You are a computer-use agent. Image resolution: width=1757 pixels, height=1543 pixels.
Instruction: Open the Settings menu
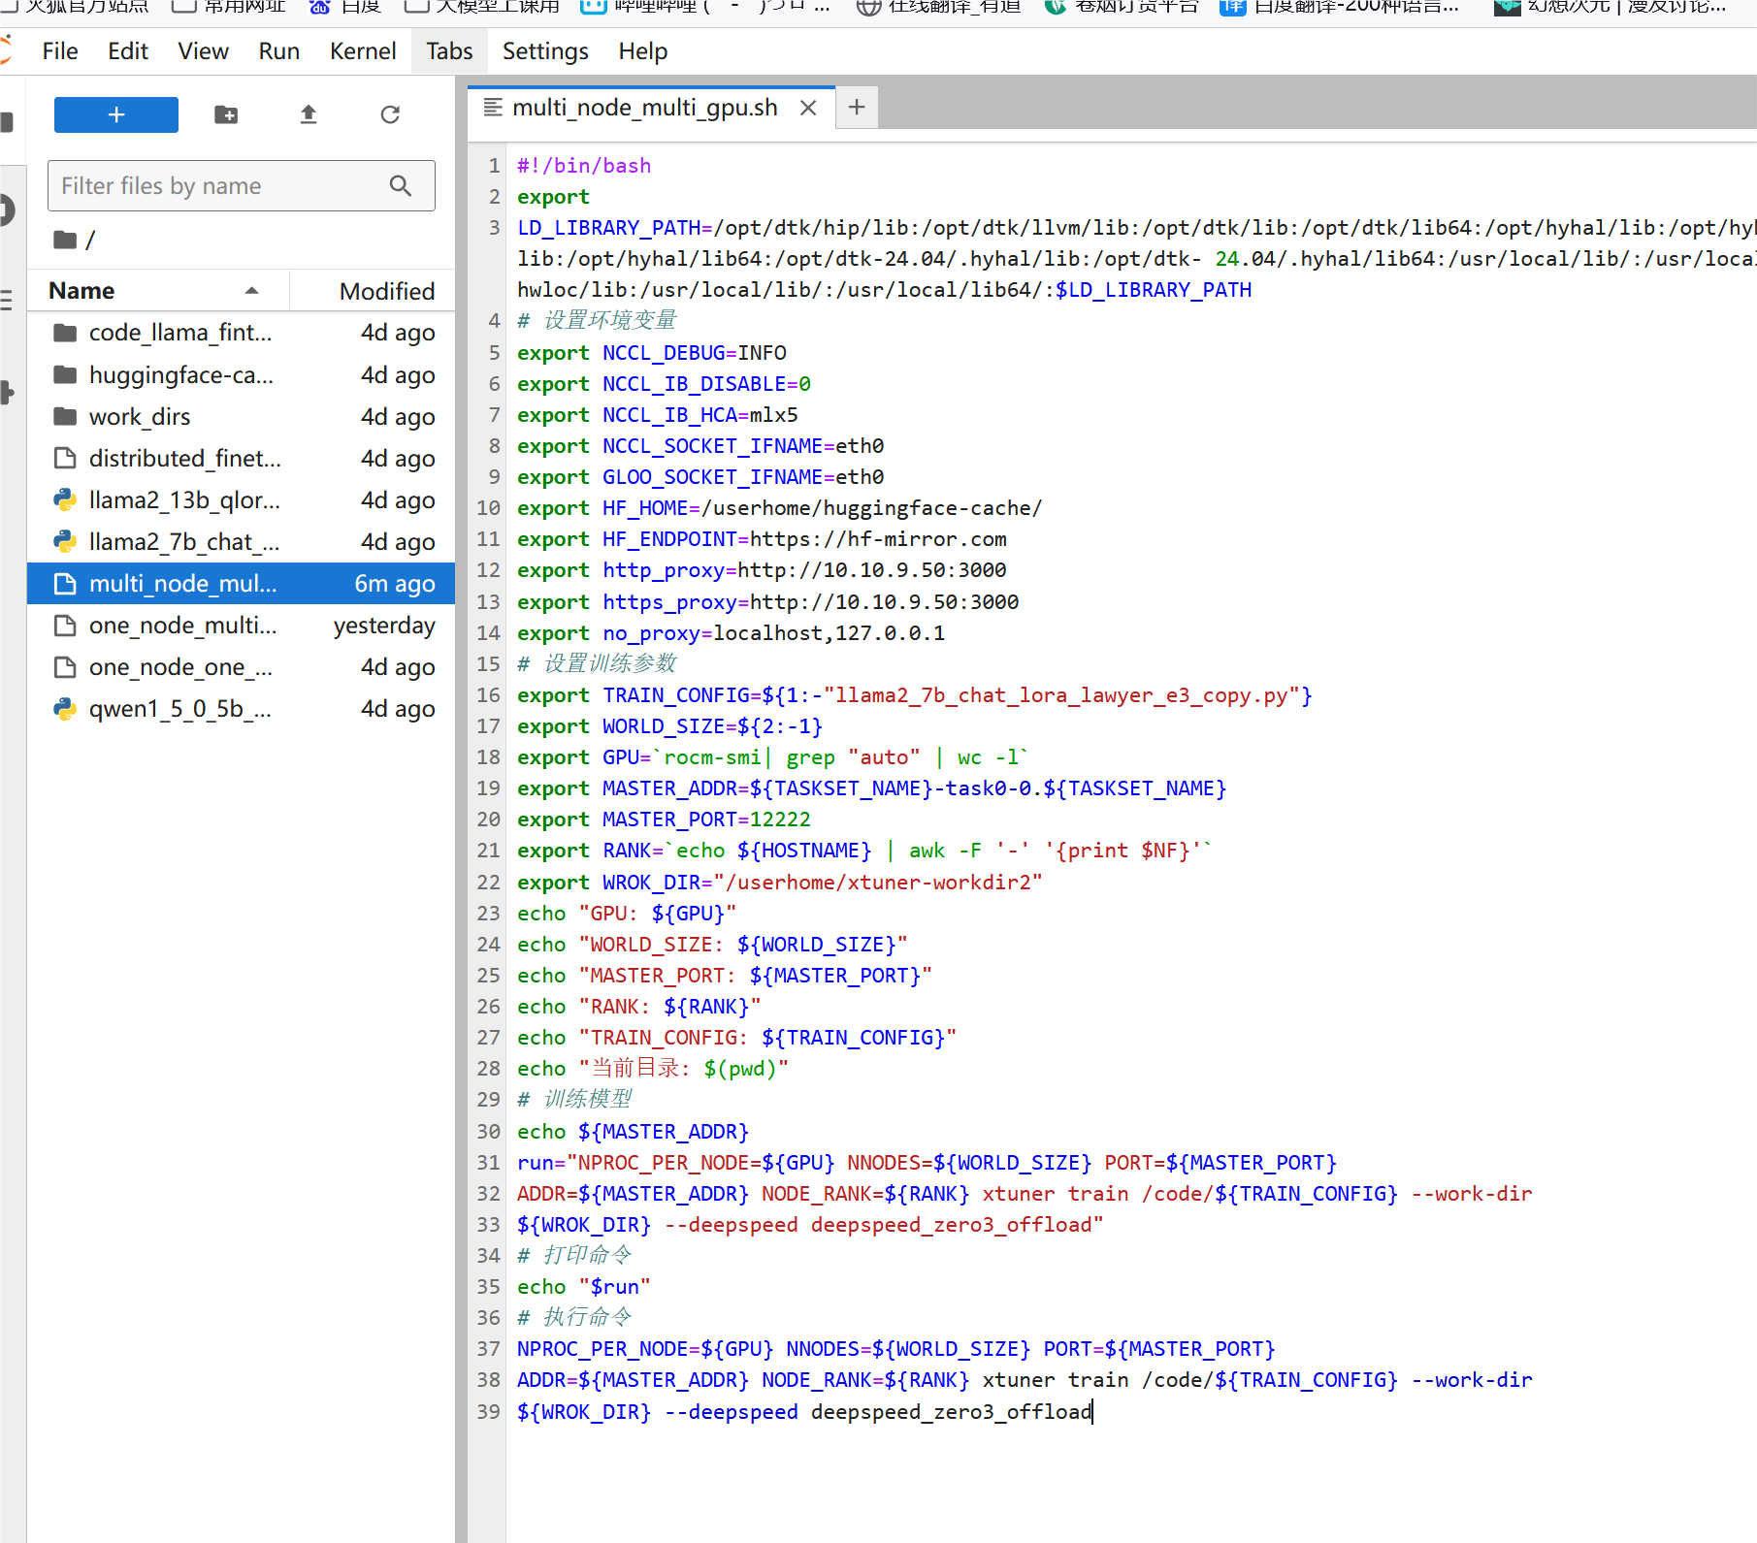(x=545, y=51)
